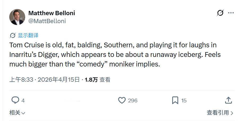Click the 15 bookmarks count
This screenshot has height=121, width=241.
(184, 101)
